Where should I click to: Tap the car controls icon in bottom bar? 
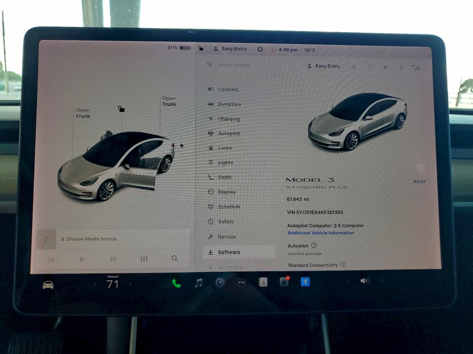point(48,285)
